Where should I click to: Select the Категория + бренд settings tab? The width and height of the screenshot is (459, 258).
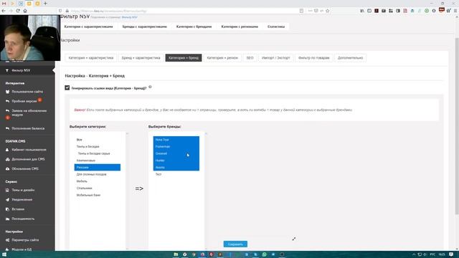tap(184, 58)
